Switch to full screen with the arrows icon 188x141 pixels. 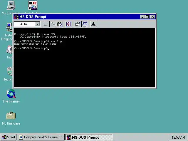69,24
